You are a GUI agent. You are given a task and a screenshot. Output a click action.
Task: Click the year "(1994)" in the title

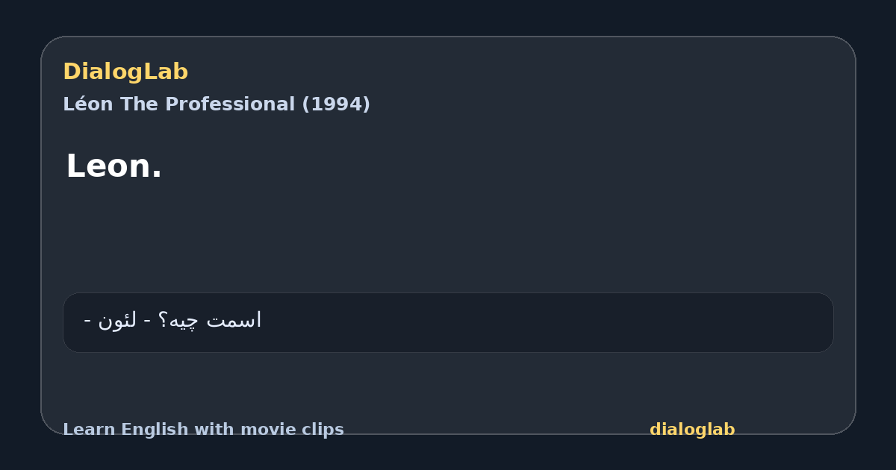[x=336, y=104]
